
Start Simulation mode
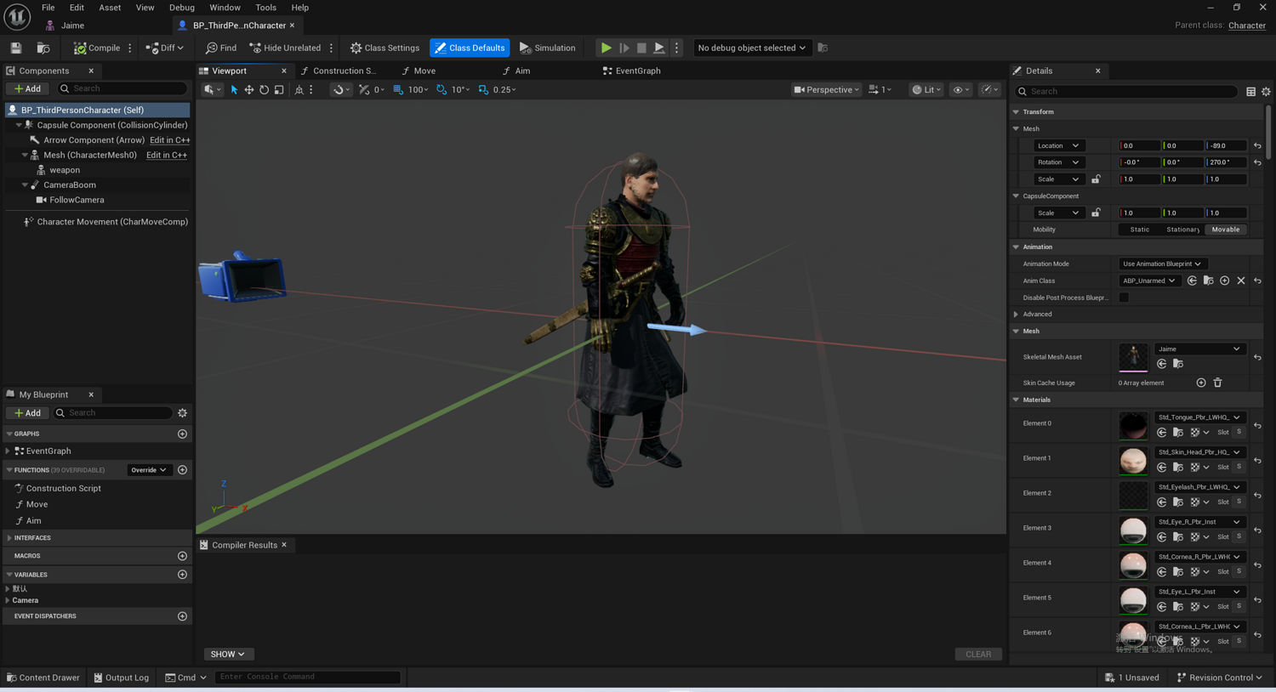point(548,48)
